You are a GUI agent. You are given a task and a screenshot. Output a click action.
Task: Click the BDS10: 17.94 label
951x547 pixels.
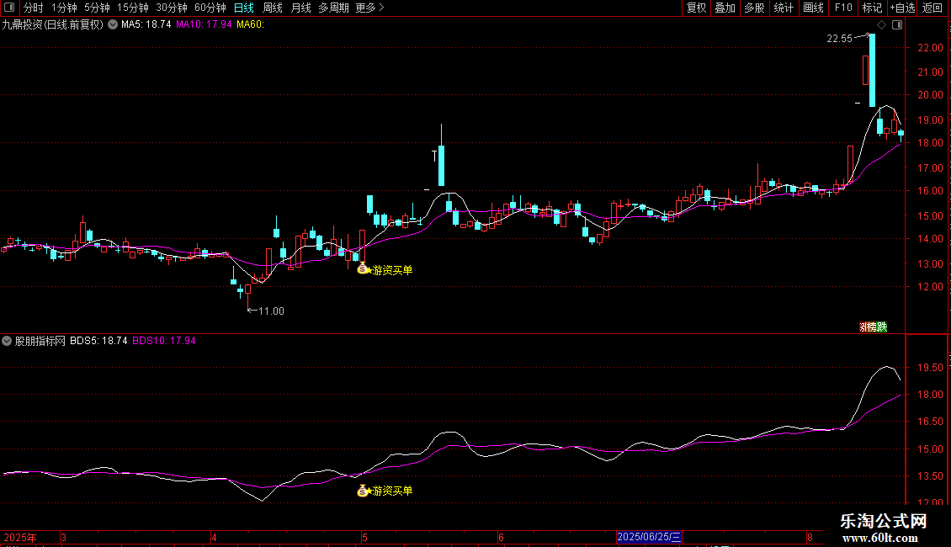point(164,341)
